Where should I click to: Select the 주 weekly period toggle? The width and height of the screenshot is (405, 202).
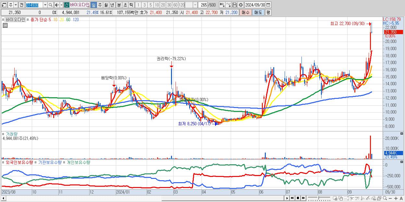pyautogui.click(x=100, y=5)
